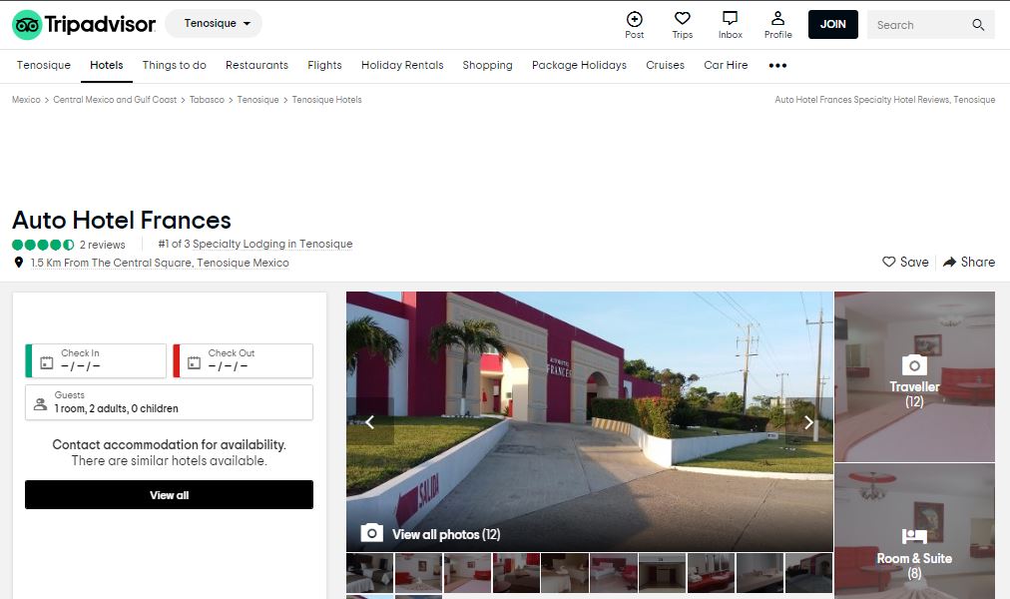Go to Restaurants tab
Viewport: 1010px width, 599px height.
coord(257,65)
